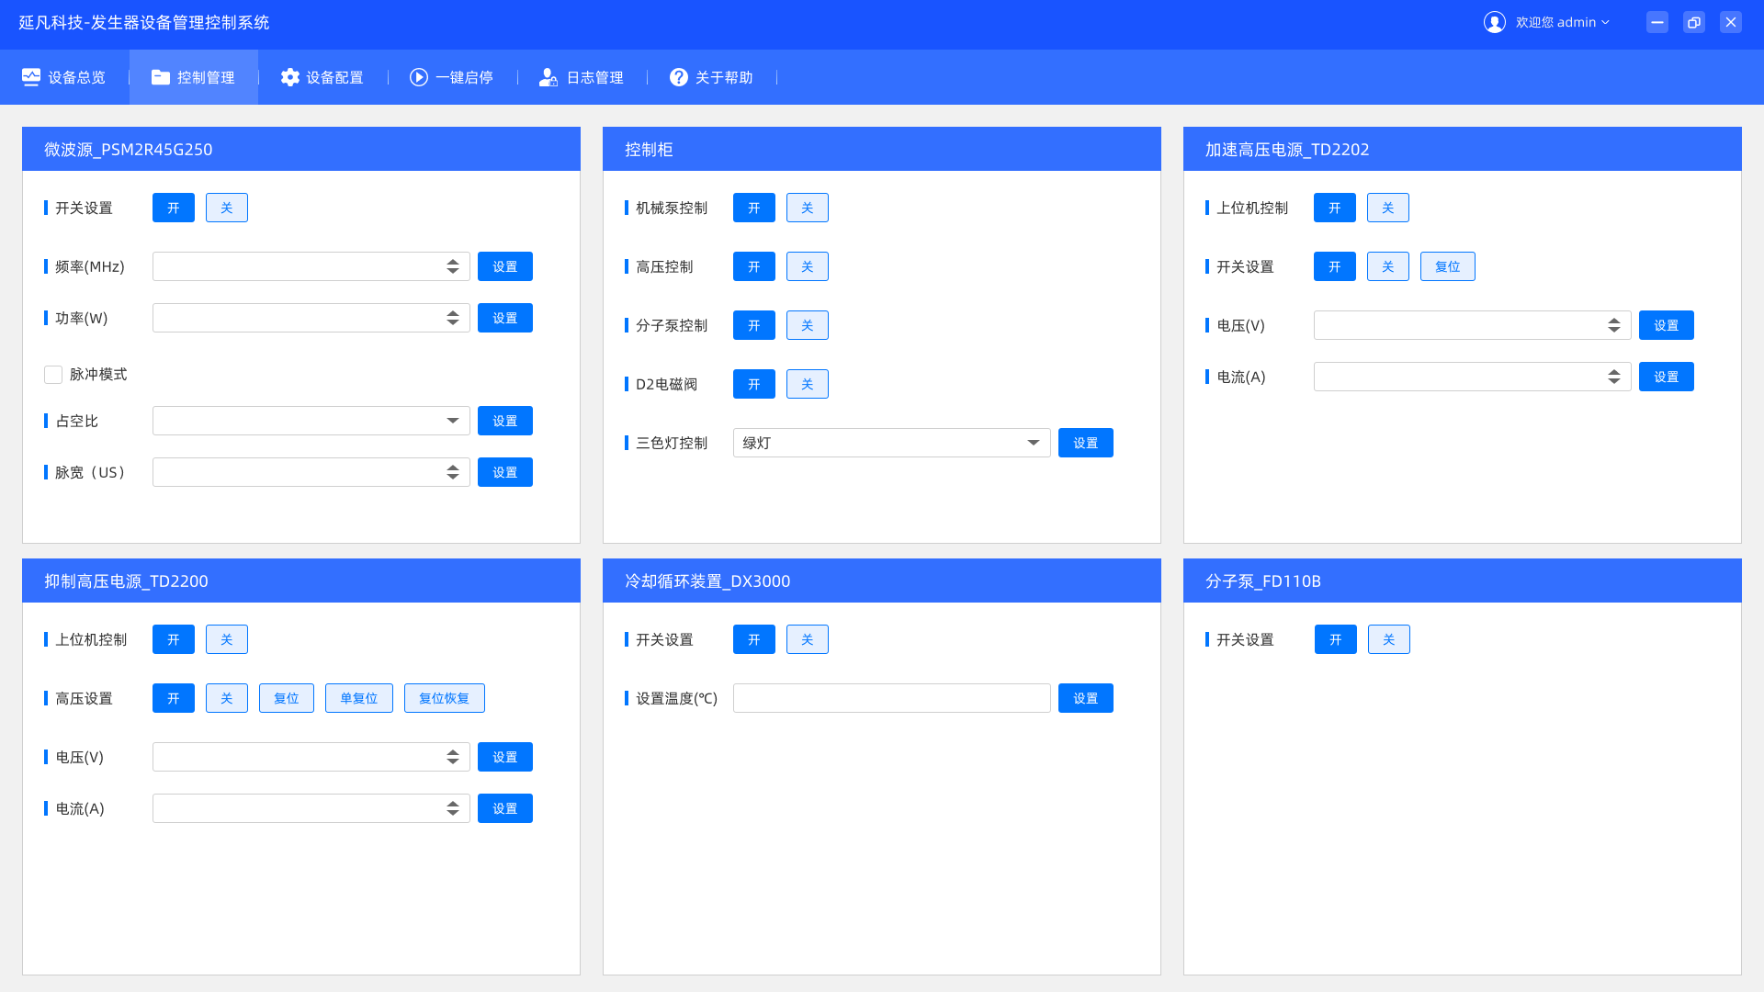Click the restore window icon
The height and width of the screenshot is (992, 1764).
(1694, 22)
